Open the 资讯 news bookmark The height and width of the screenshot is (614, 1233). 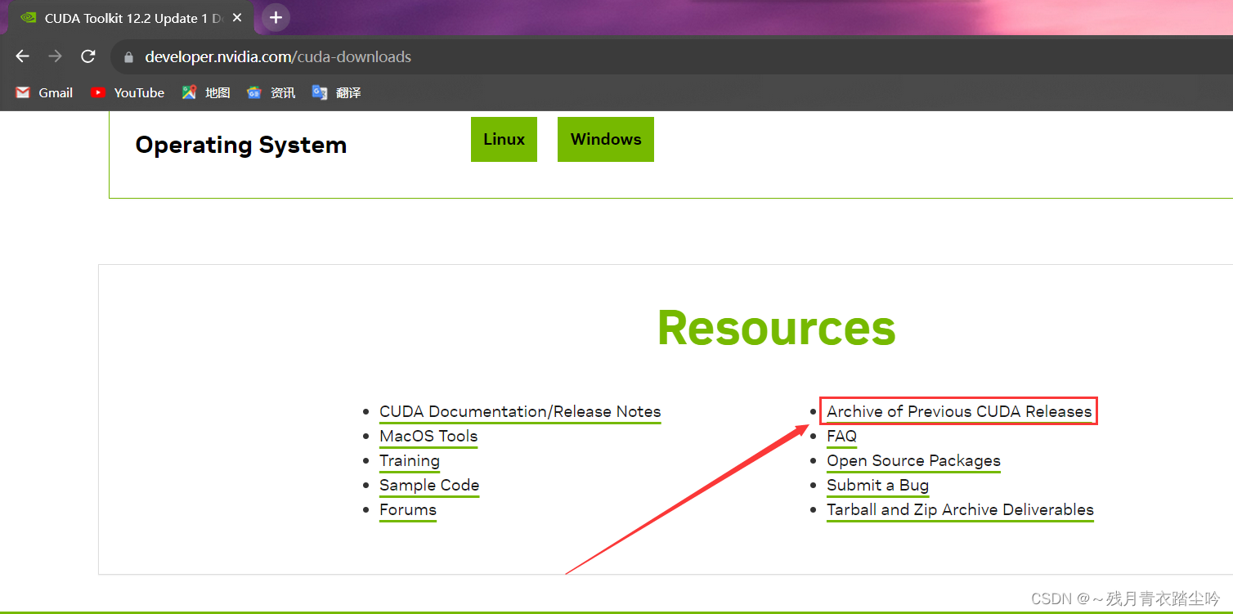(271, 92)
